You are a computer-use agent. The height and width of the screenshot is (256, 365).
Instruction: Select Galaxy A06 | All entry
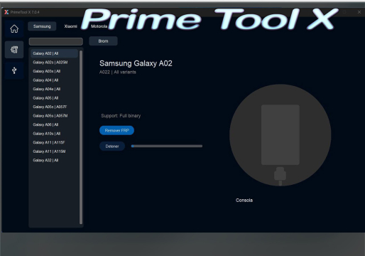point(54,124)
